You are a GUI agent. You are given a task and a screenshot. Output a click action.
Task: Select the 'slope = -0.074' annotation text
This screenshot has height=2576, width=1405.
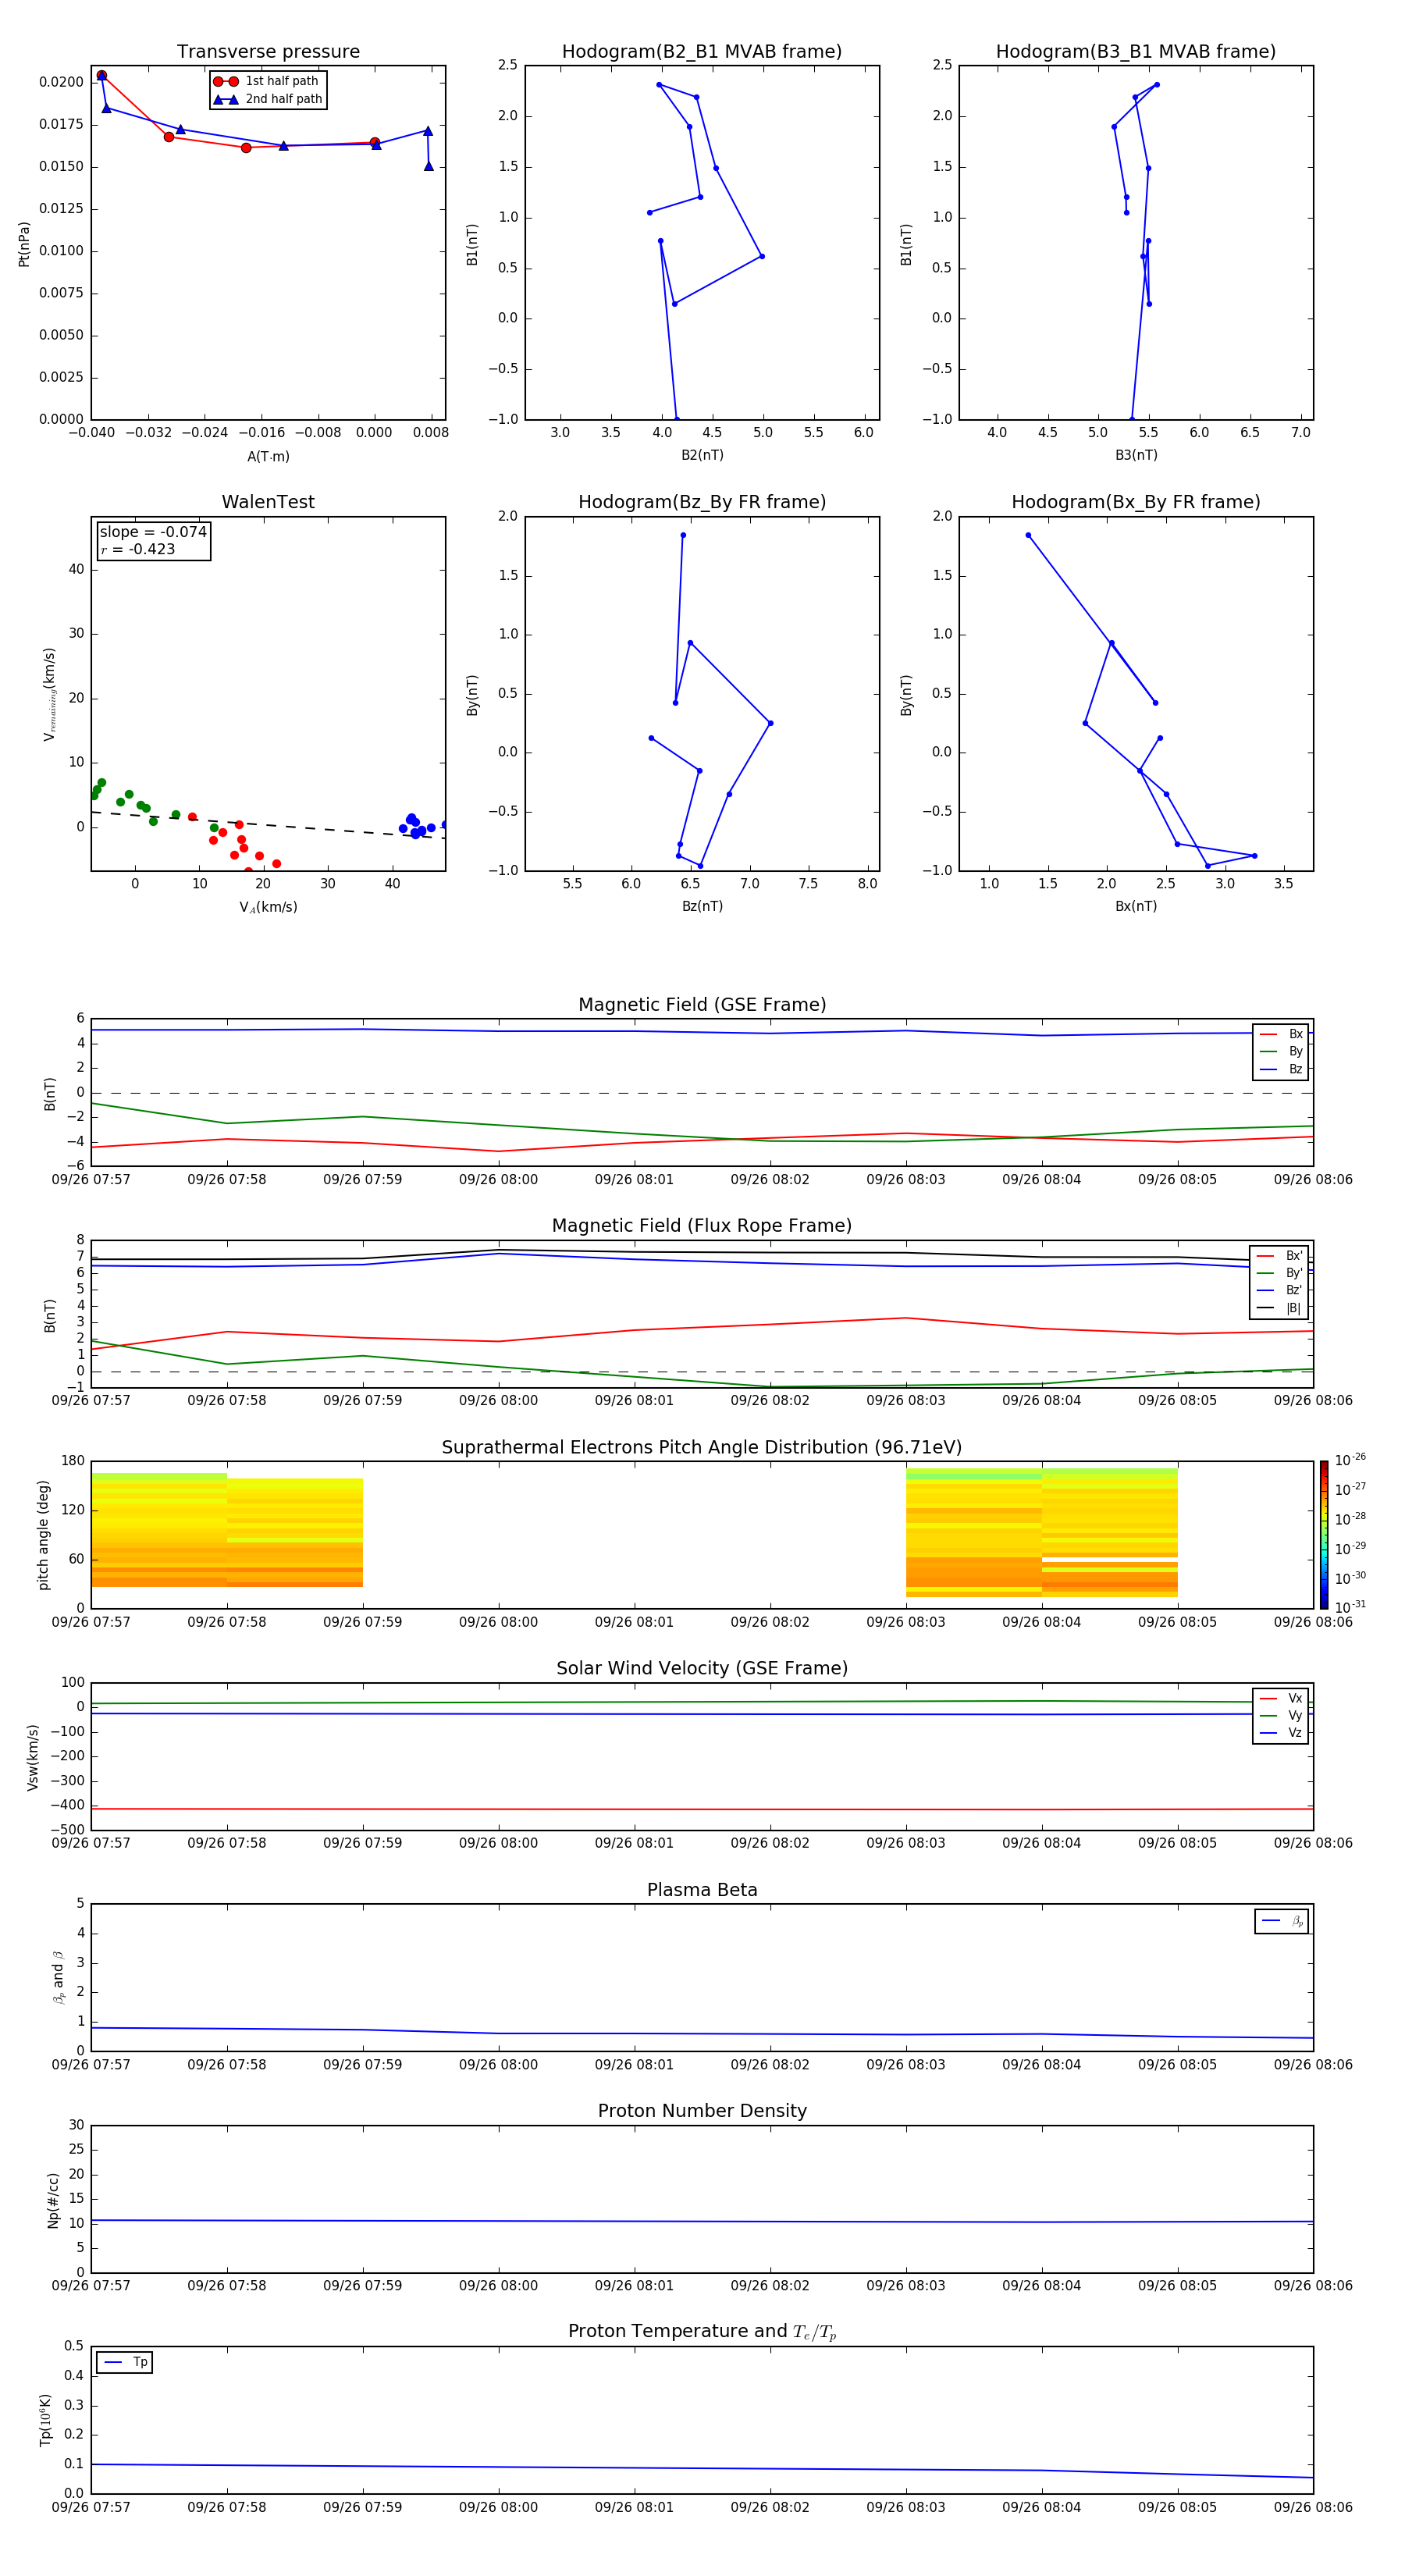153,532
